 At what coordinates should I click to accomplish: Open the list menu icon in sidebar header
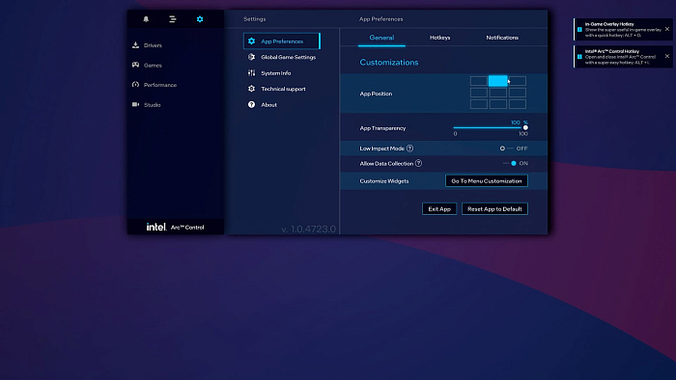[173, 19]
